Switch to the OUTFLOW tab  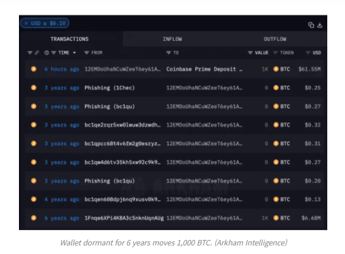[x=275, y=39]
